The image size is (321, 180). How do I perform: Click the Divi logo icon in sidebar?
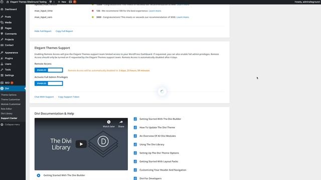pos(2,88)
